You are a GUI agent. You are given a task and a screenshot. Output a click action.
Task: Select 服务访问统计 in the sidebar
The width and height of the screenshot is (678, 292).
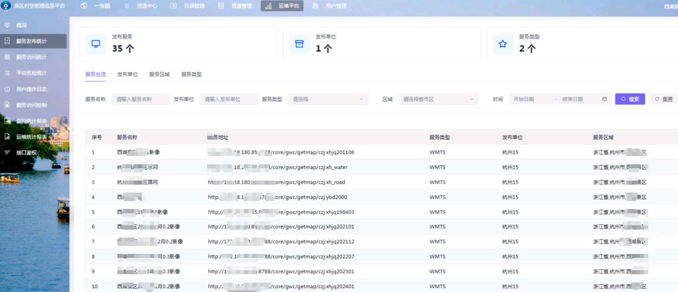pos(31,57)
